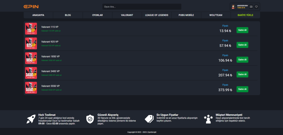Click the 13.94 ₺ price

click(x=225, y=31)
